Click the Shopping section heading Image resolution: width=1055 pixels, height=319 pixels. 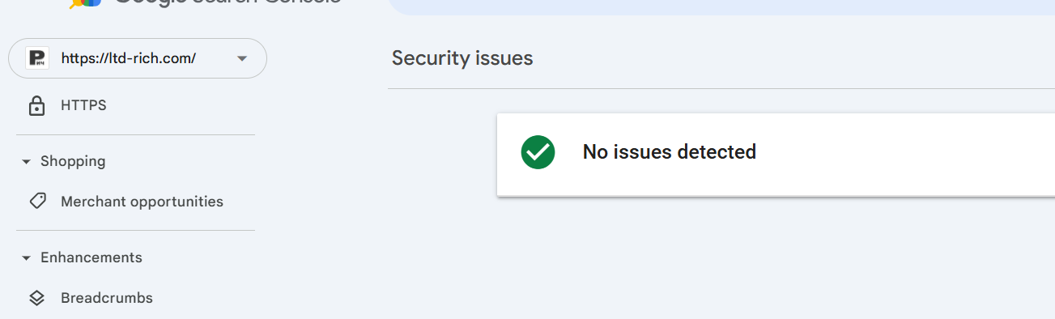pos(73,161)
